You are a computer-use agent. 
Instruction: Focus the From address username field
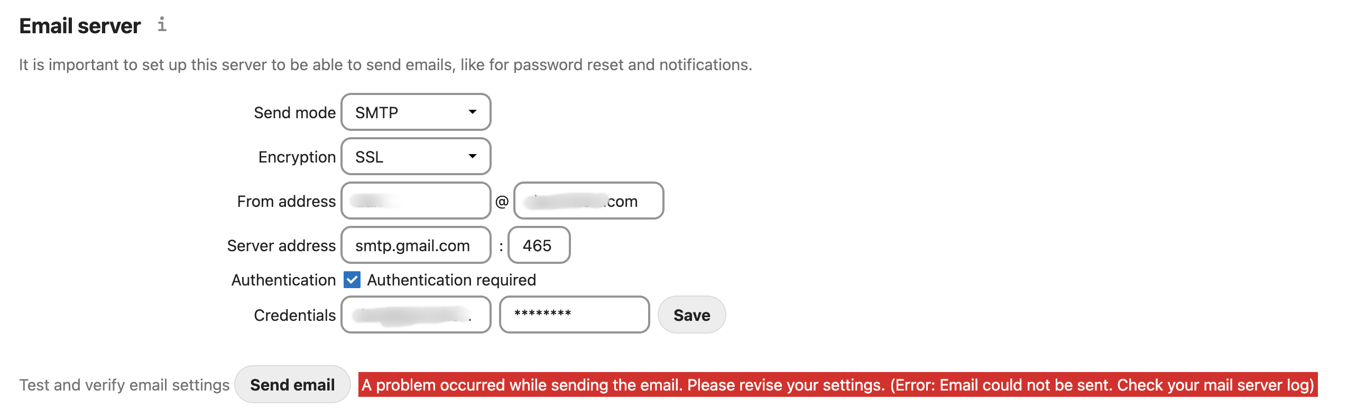tap(416, 201)
